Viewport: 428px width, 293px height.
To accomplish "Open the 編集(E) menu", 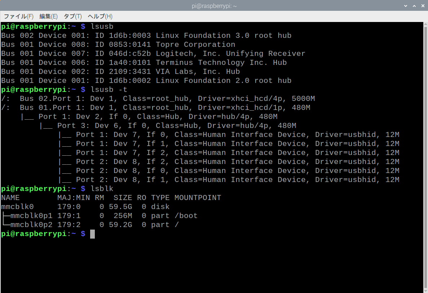I will 48,16.
